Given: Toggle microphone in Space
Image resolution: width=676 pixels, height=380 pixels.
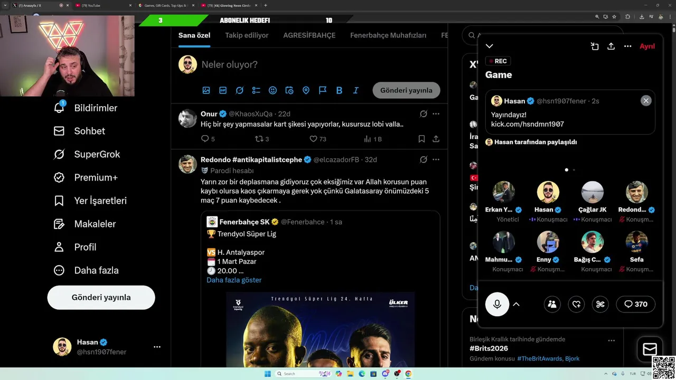Looking at the screenshot, I should pyautogui.click(x=497, y=304).
